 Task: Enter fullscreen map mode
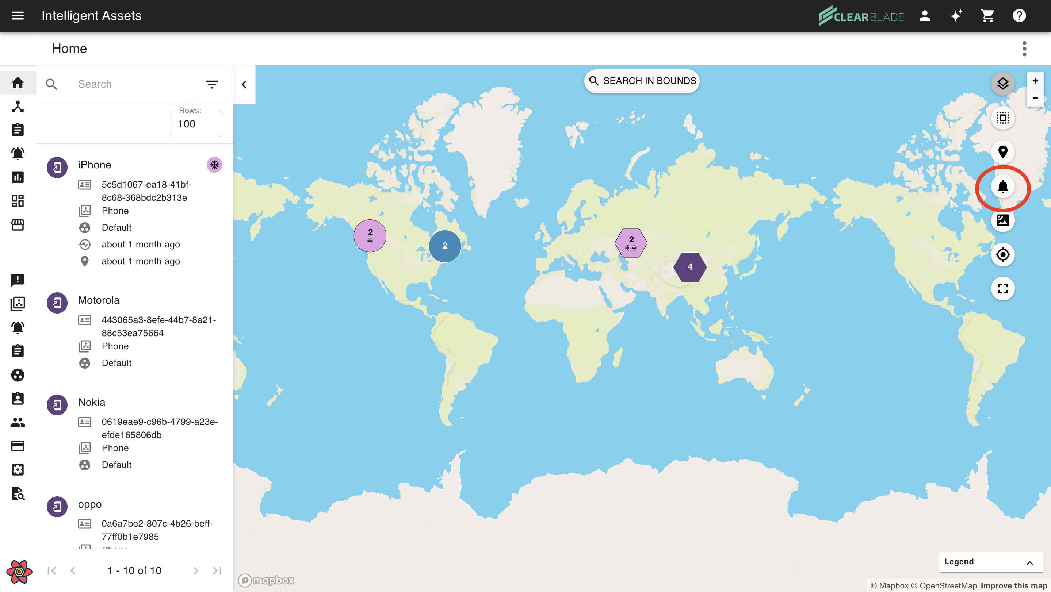coord(1002,289)
